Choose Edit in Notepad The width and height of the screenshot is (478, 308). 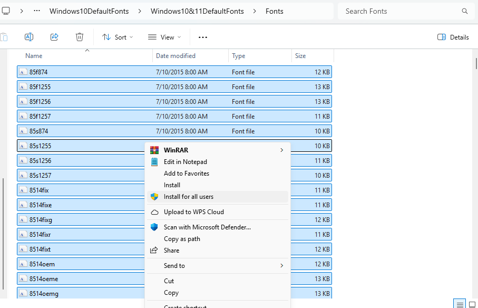218,161
